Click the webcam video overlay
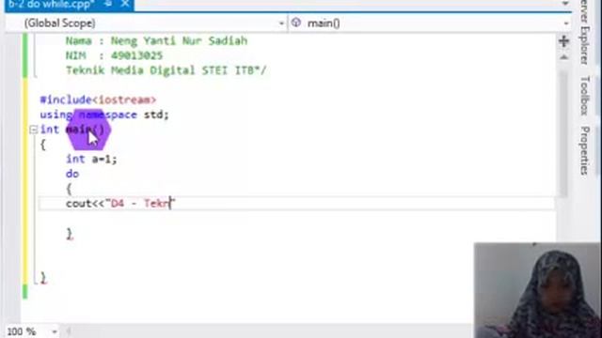The width and height of the screenshot is (602, 338). point(538,290)
